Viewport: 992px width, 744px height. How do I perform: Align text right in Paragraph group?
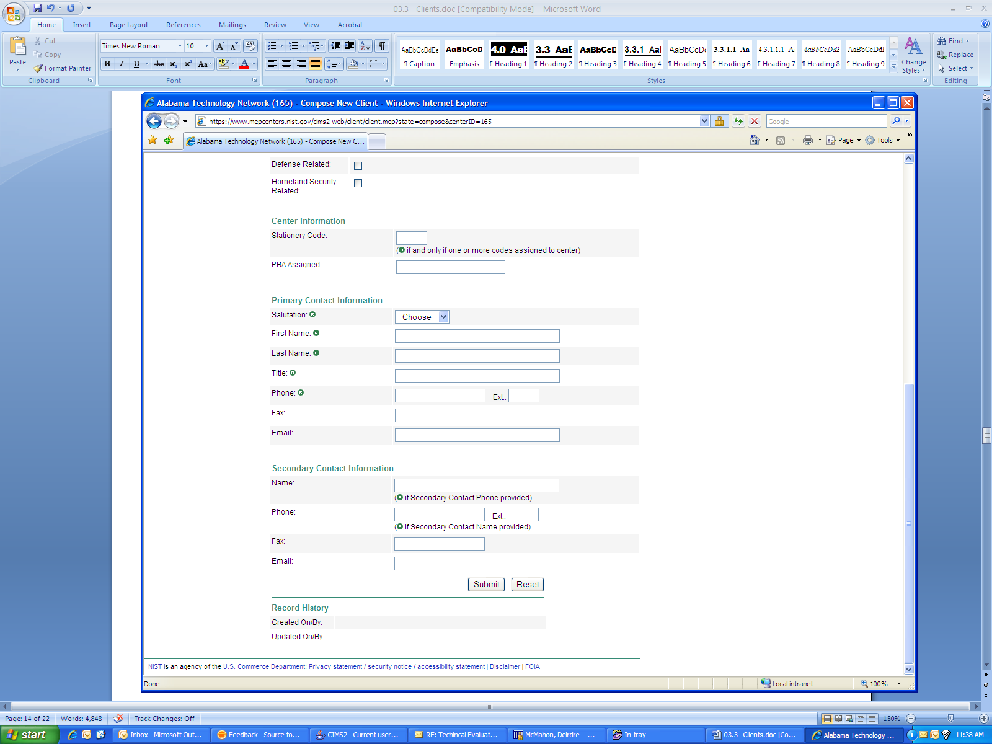tap(301, 64)
